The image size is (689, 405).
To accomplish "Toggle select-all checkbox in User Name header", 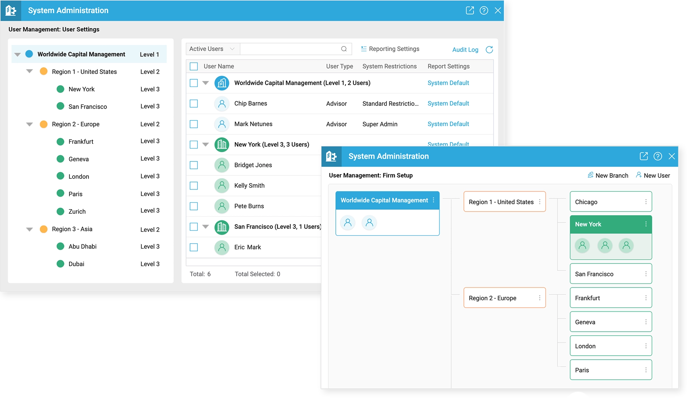I will 194,66.
